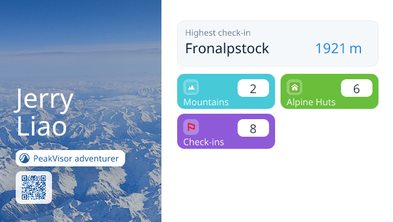Open the Check-ins stat card
Image resolution: width=393 pixels, height=222 pixels.
pyautogui.click(x=226, y=131)
